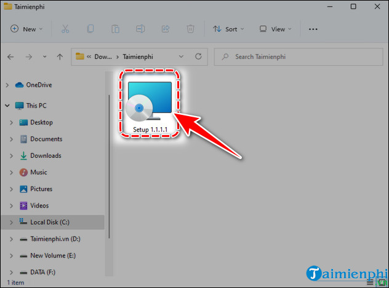Click the Delete trash icon
The height and width of the screenshot is (288, 389).
190,29
